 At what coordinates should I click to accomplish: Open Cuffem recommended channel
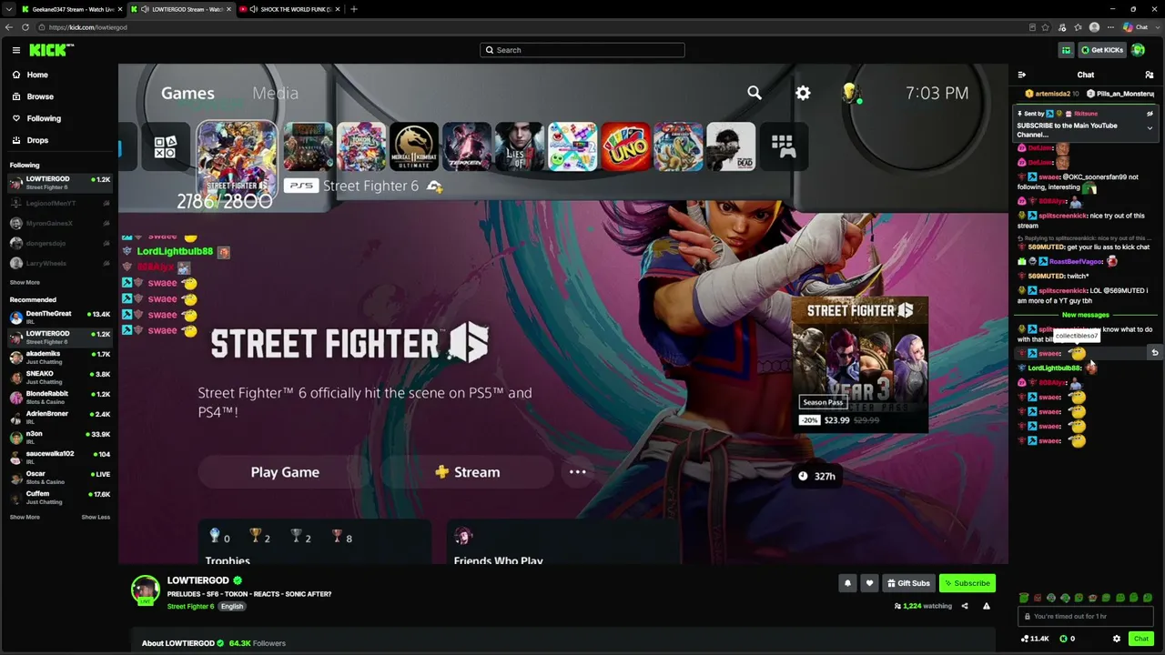(x=59, y=497)
